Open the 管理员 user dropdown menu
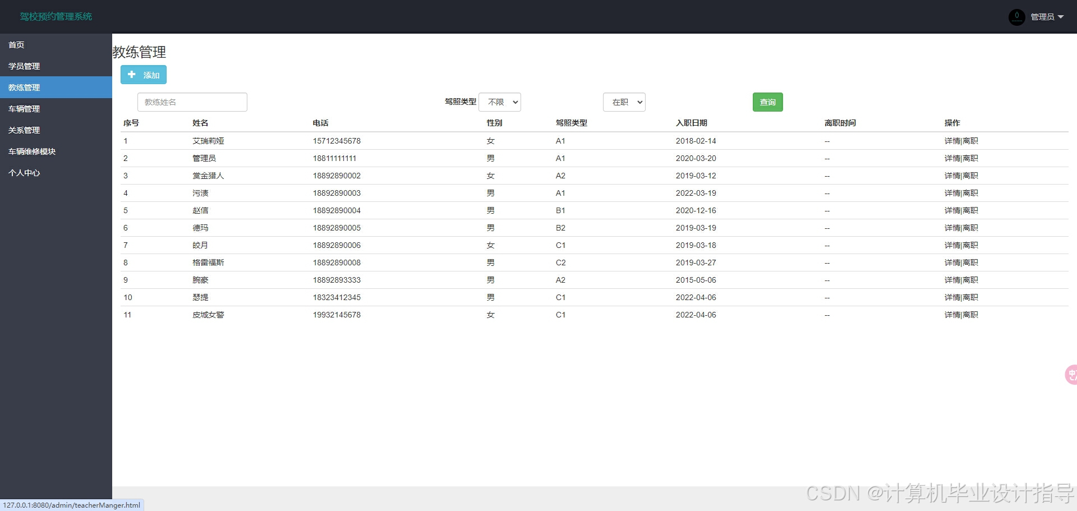Viewport: 1077px width, 511px height. tap(1047, 17)
